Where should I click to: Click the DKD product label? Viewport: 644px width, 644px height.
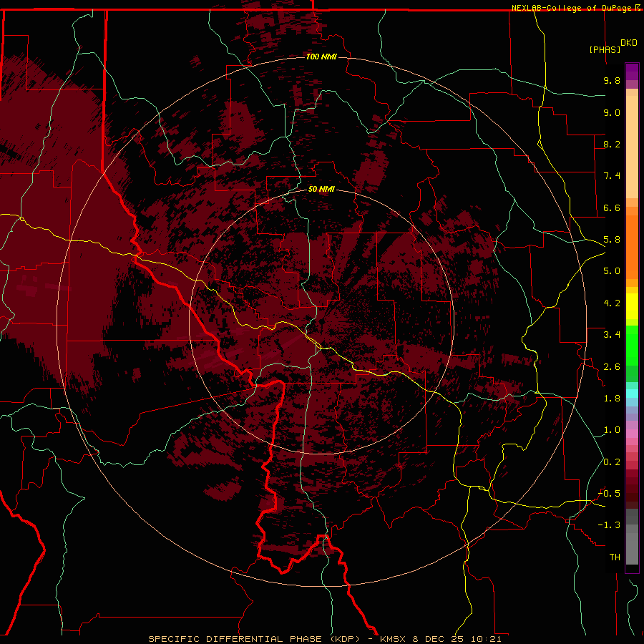629,43
